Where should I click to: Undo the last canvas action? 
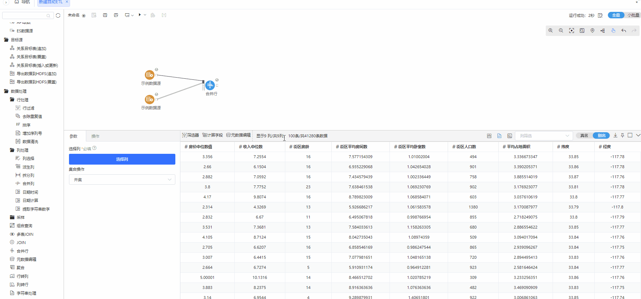(624, 31)
